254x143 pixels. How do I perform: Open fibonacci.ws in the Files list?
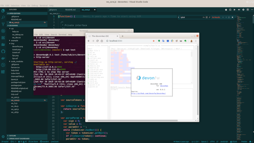[x=96, y=62]
